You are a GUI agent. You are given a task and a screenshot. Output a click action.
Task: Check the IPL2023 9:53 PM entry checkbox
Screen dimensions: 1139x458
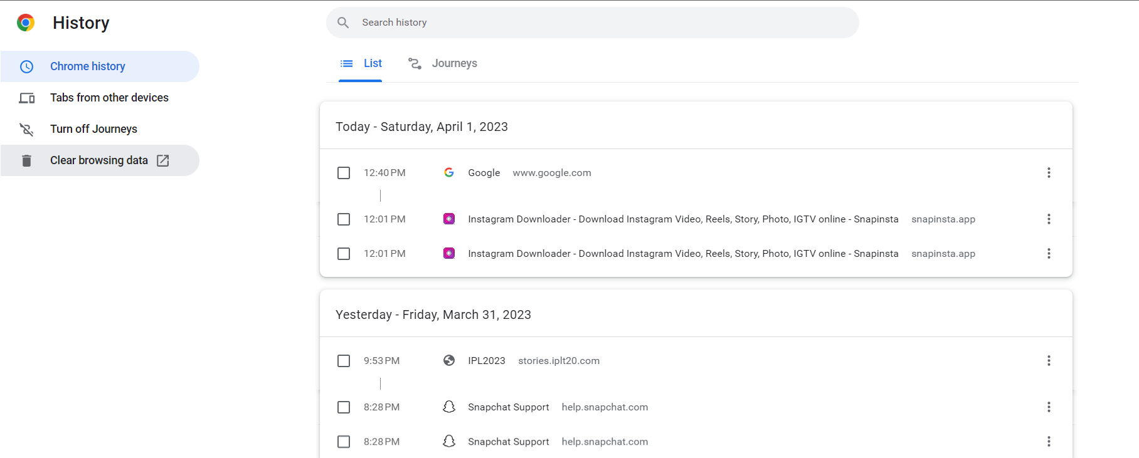(344, 360)
